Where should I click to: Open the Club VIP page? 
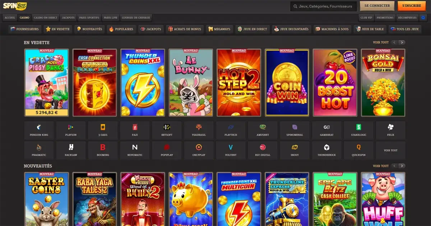click(x=366, y=18)
